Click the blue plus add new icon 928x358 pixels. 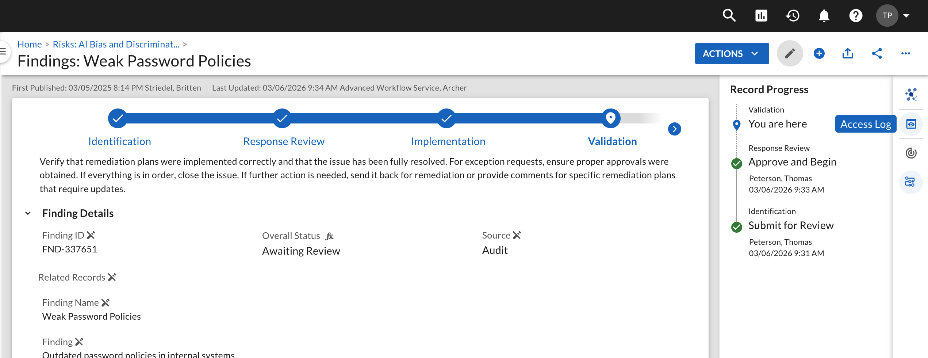[819, 53]
